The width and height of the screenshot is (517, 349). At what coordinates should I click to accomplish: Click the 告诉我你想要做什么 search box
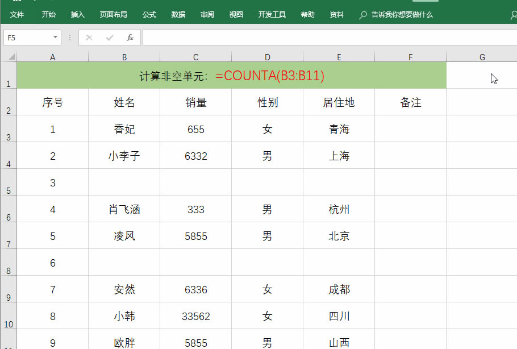[x=402, y=15]
